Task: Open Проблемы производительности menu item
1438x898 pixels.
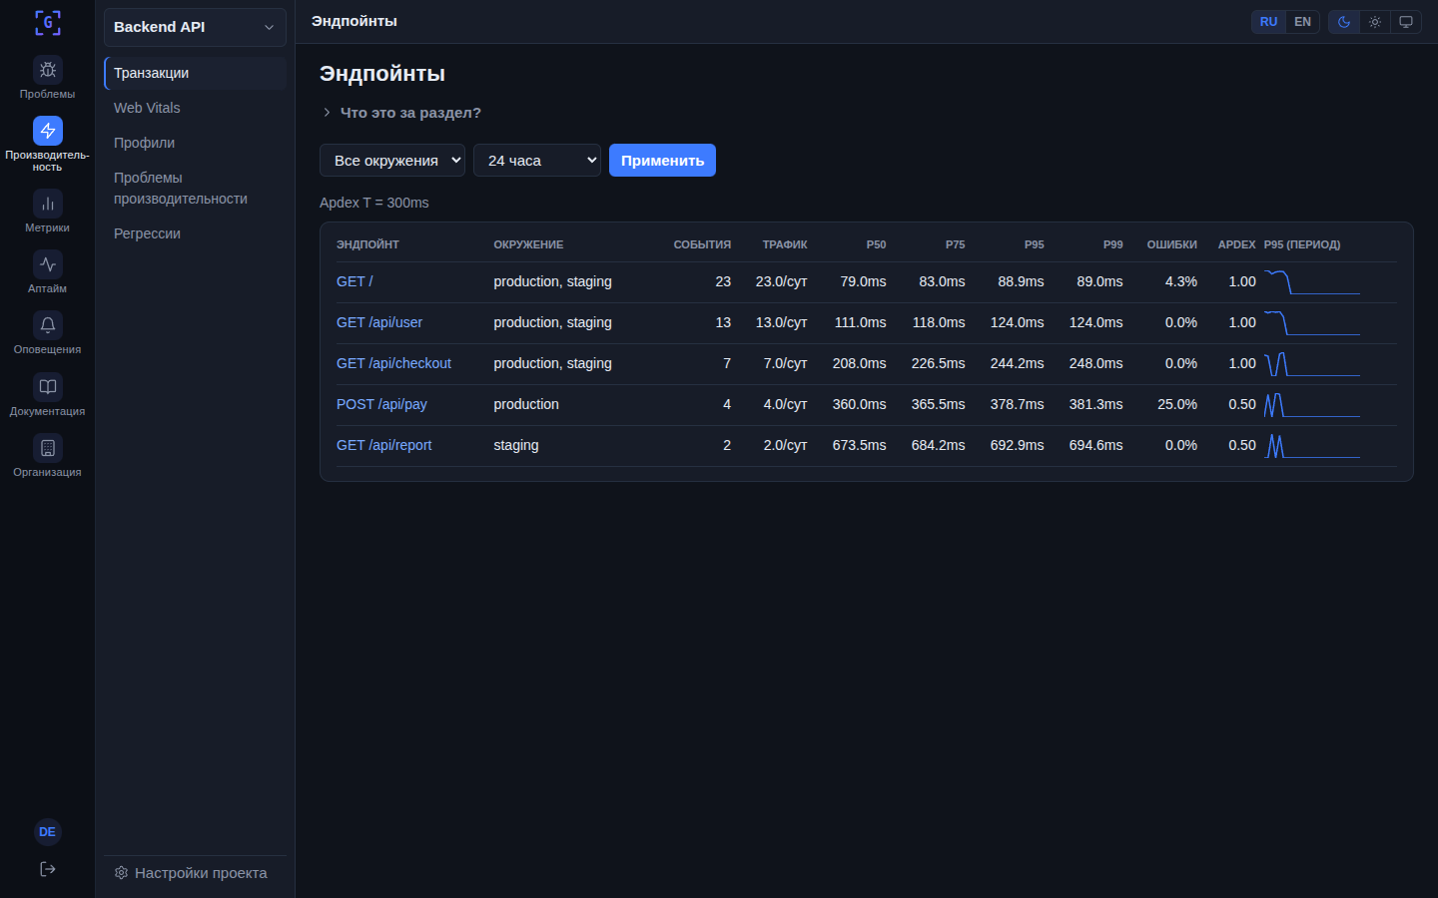Action: click(x=195, y=189)
